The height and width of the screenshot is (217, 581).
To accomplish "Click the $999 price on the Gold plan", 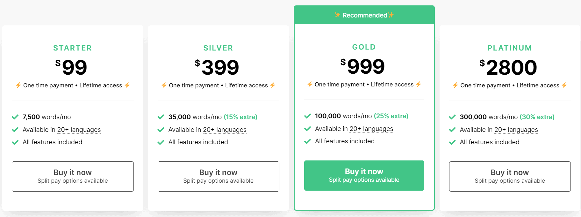I will 364,66.
